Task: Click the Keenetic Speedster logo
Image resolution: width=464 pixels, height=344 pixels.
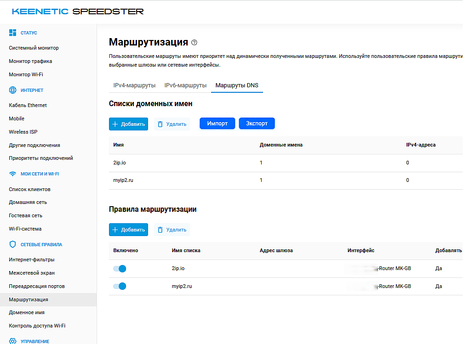Action: tap(78, 11)
